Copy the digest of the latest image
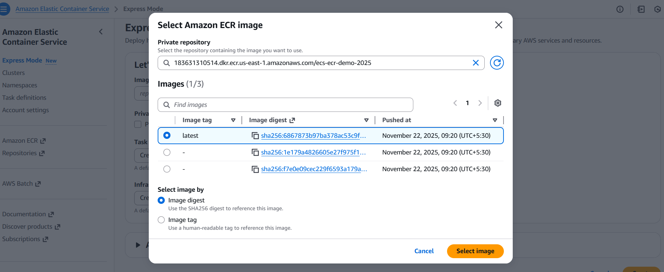Viewport: 664px width, 272px height. (255, 136)
